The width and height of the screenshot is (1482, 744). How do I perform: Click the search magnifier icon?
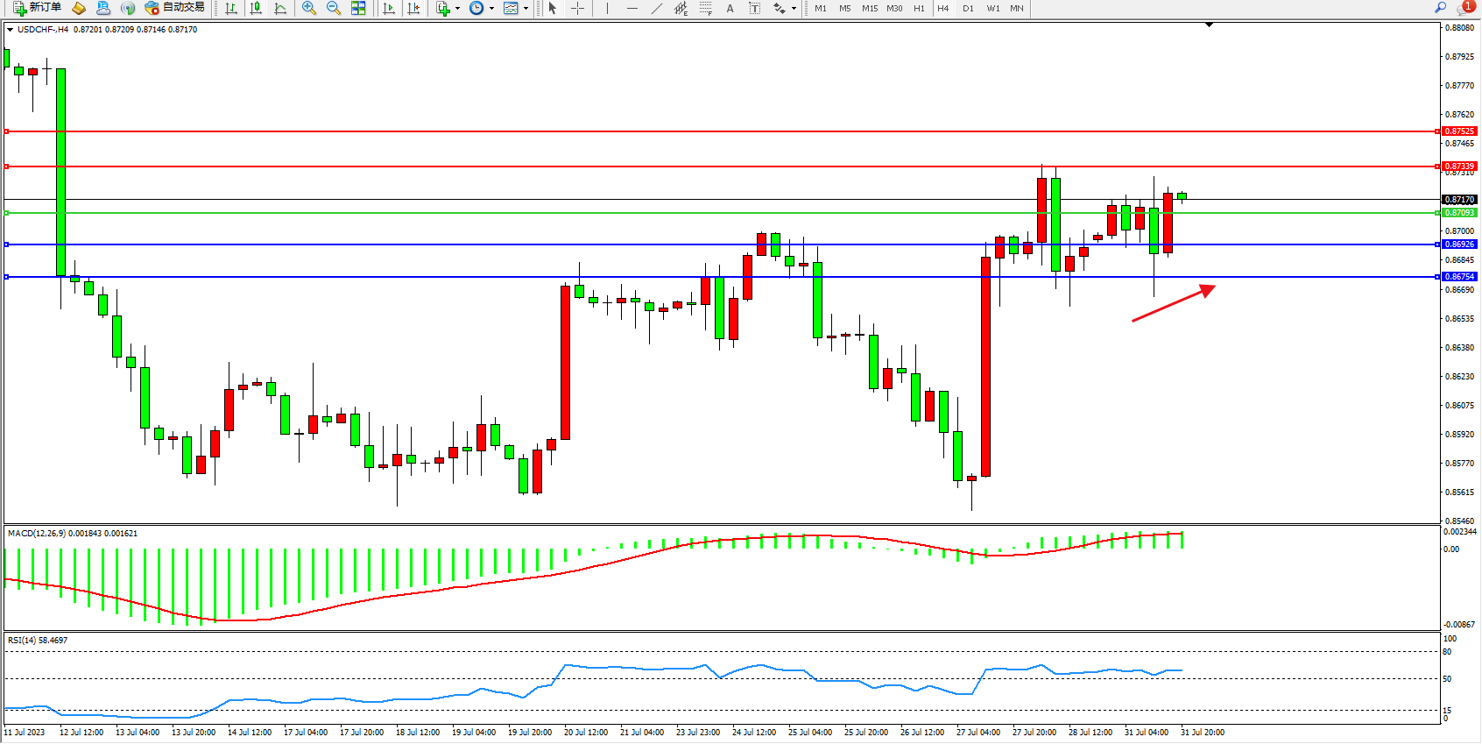pos(1440,8)
